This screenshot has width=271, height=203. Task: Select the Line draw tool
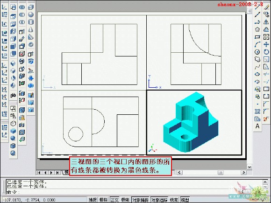click(x=257, y=7)
